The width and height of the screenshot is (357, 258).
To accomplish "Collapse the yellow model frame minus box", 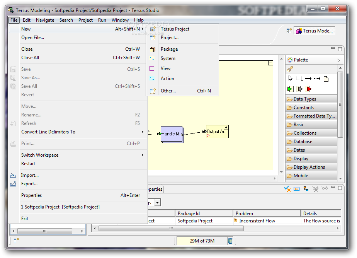I will tap(270, 63).
